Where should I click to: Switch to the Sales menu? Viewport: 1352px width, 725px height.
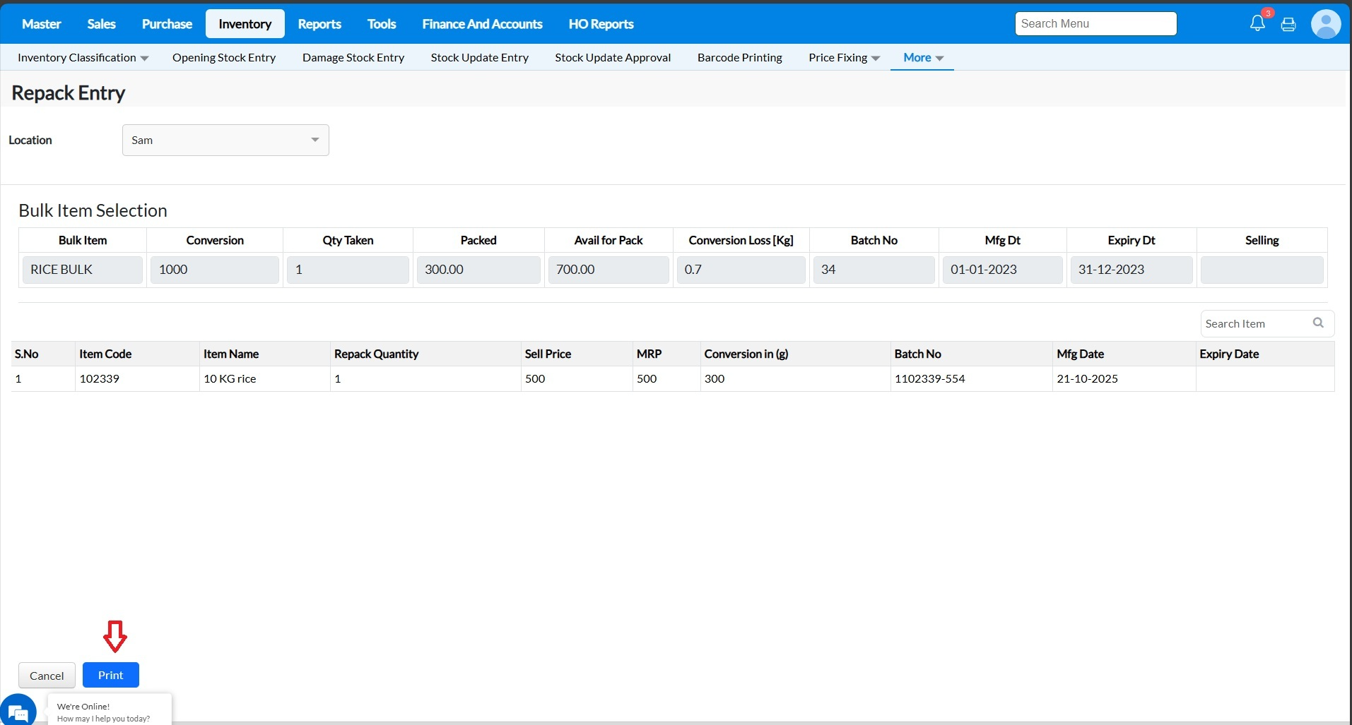coord(101,24)
